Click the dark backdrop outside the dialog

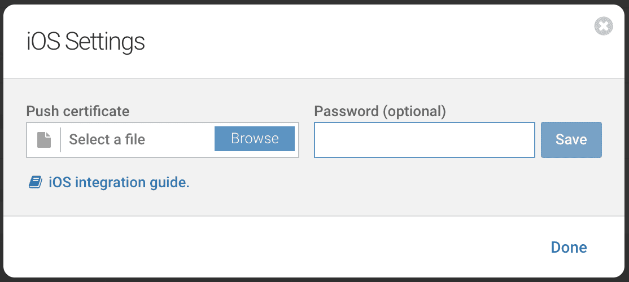(314, 280)
